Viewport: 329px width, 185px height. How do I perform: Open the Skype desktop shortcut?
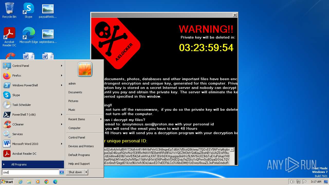(x=29, y=11)
